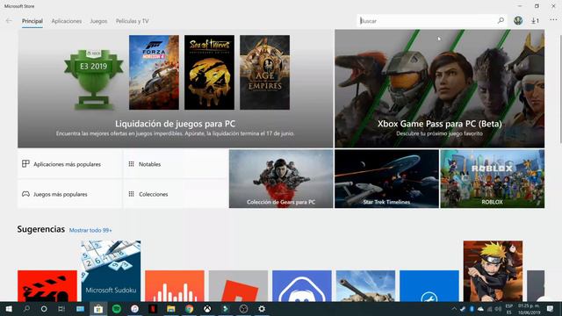
Task: Open Juegos más populares
Action: pos(70,194)
